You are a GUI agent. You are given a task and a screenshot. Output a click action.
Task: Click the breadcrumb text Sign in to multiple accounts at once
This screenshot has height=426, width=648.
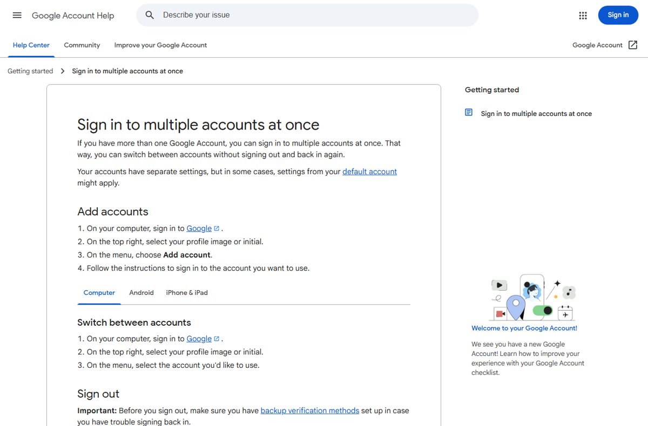pyautogui.click(x=127, y=71)
